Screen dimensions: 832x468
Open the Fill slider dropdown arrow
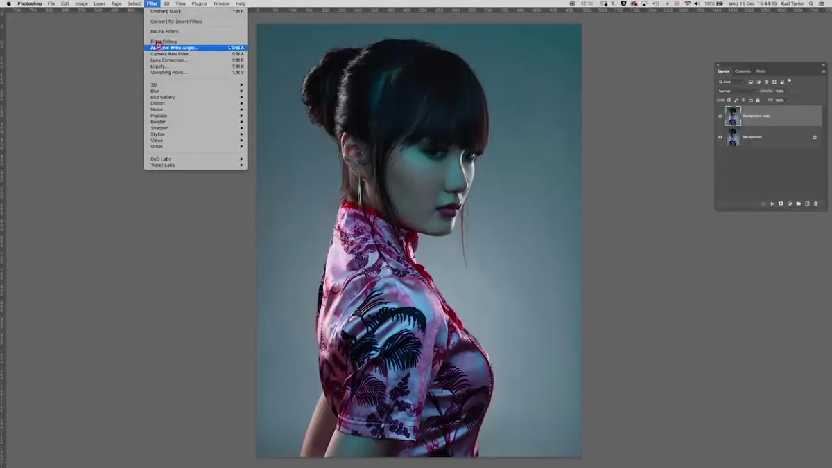click(788, 100)
